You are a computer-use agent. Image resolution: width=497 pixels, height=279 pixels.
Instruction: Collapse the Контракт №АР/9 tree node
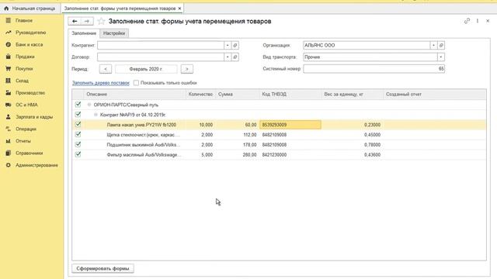(96, 115)
